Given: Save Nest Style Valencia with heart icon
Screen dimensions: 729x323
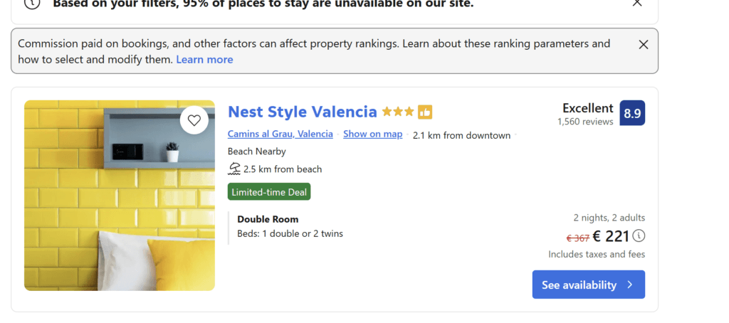Looking at the screenshot, I should coord(194,120).
